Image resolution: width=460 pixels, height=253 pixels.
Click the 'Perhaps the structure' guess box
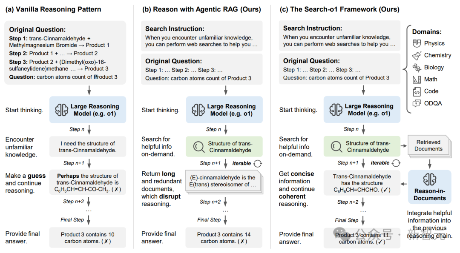[87, 182]
